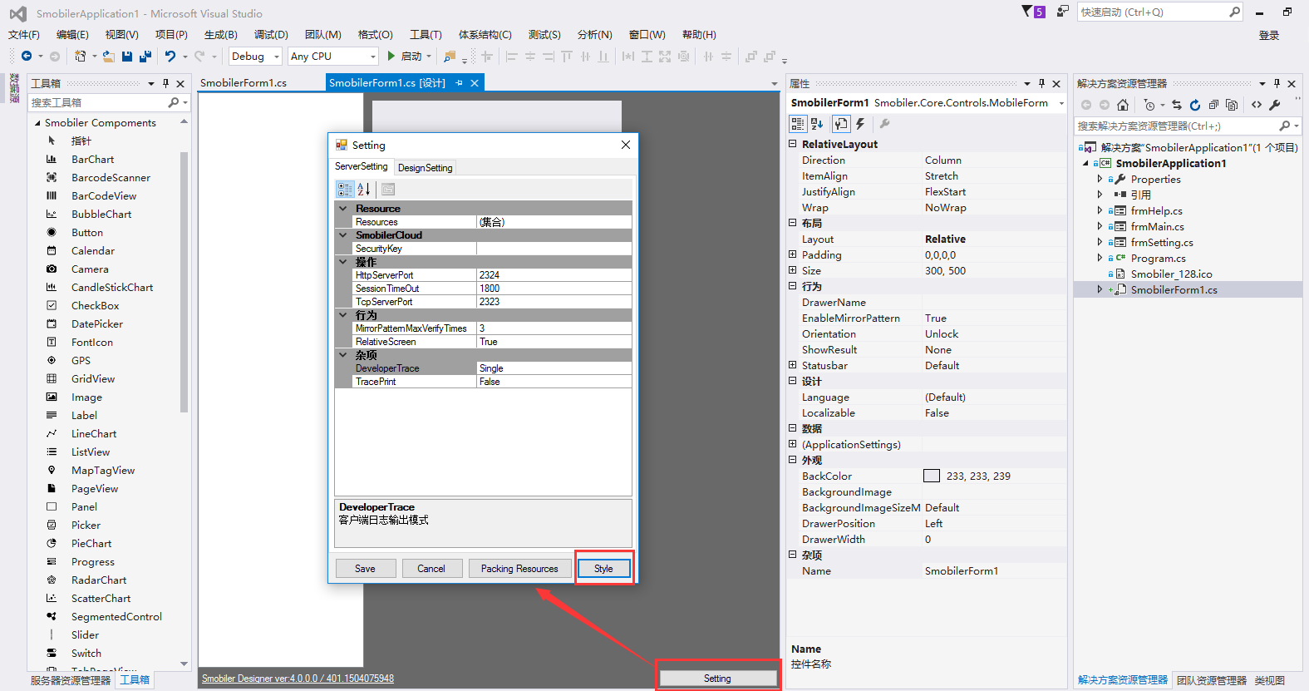Collapse Smobiler Compoments toolbox group
The image size is (1309, 691).
click(37, 123)
